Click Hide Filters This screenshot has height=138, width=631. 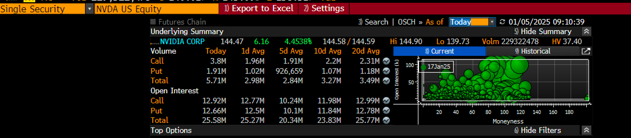point(537,130)
